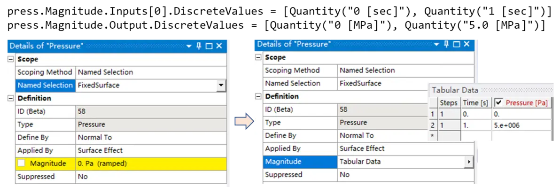The image size is (560, 187).
Task: Close the left Details of Pressure panel
Action: coord(219,46)
